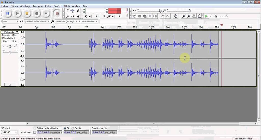The image size is (261, 140).
Task: Click the Redo arrow icon
Action: tap(168, 16)
